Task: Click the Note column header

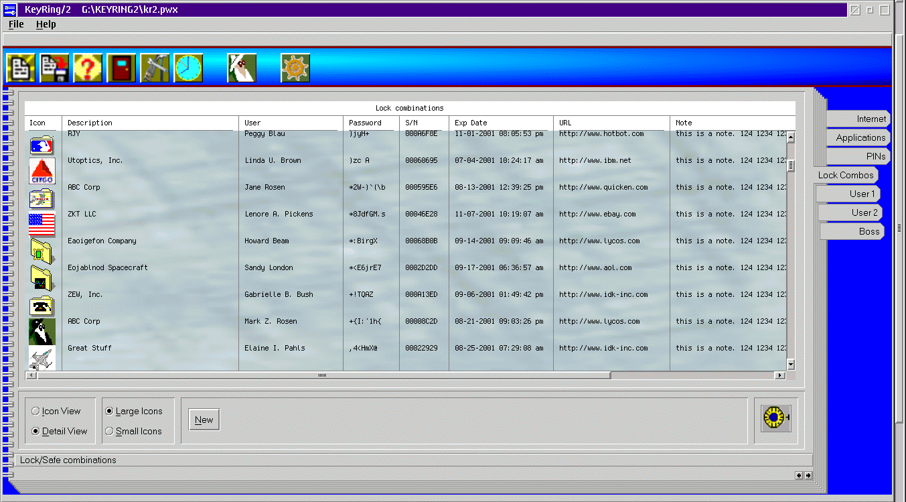Action: (x=733, y=123)
